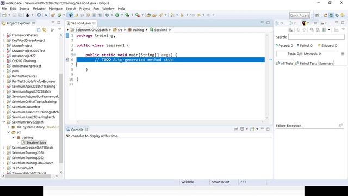Open the Window menu

(108, 9)
